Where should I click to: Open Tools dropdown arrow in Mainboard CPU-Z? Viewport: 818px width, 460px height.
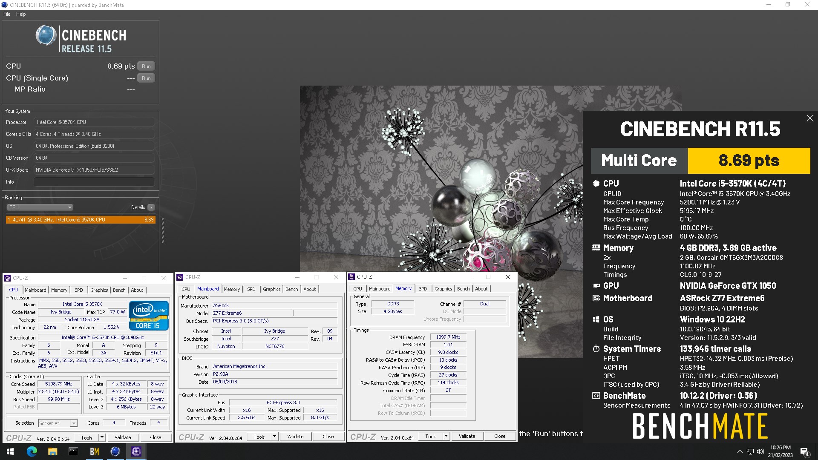[x=274, y=437]
